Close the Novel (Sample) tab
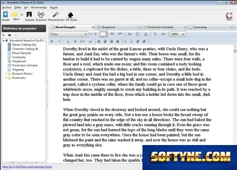This screenshot has width=237, height=170. point(93,27)
